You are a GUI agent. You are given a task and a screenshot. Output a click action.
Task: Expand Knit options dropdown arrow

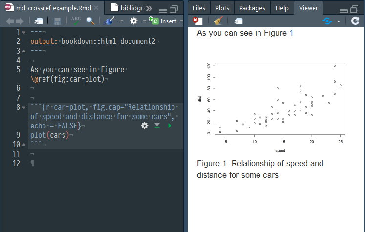(x=121, y=21)
